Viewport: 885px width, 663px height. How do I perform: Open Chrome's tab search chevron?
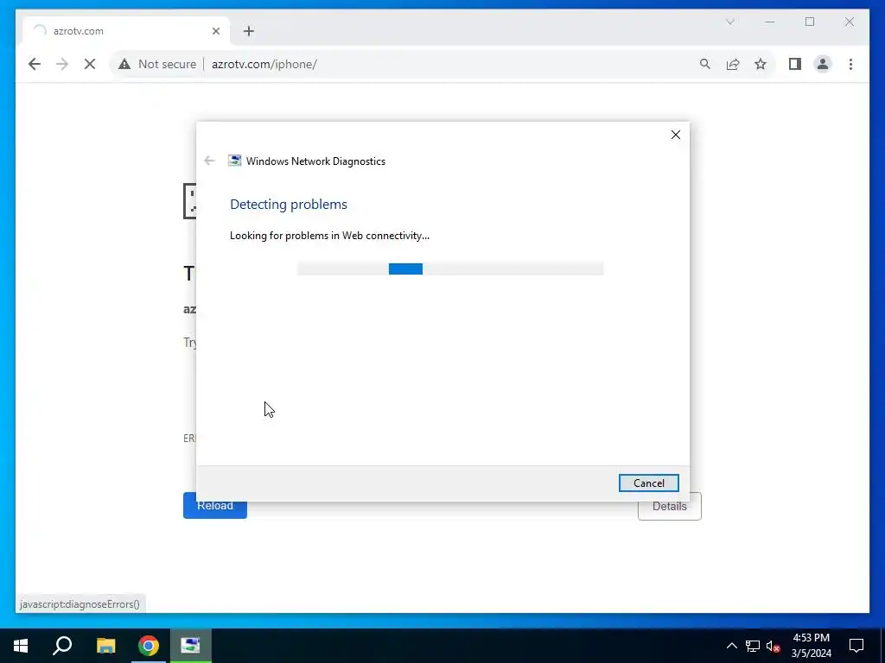[x=729, y=22]
